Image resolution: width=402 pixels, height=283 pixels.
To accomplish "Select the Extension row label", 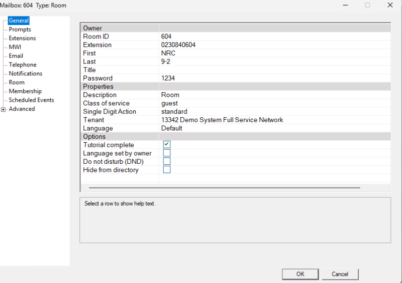I will 97,45.
